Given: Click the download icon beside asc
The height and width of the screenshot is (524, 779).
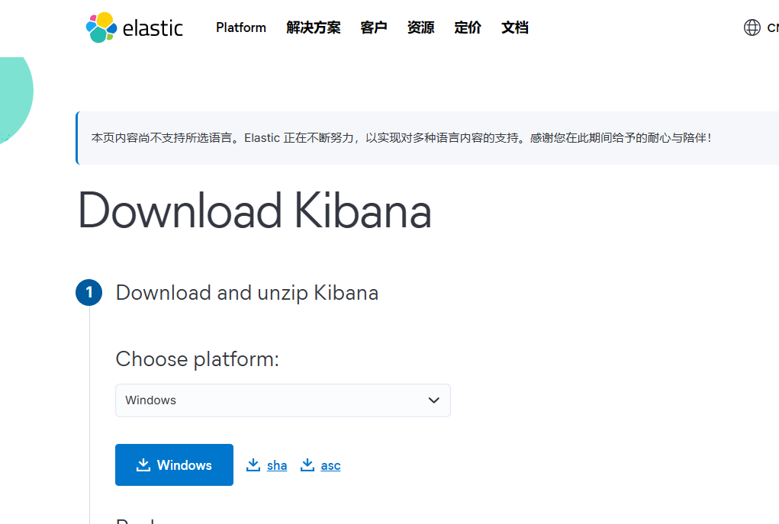Looking at the screenshot, I should (307, 465).
